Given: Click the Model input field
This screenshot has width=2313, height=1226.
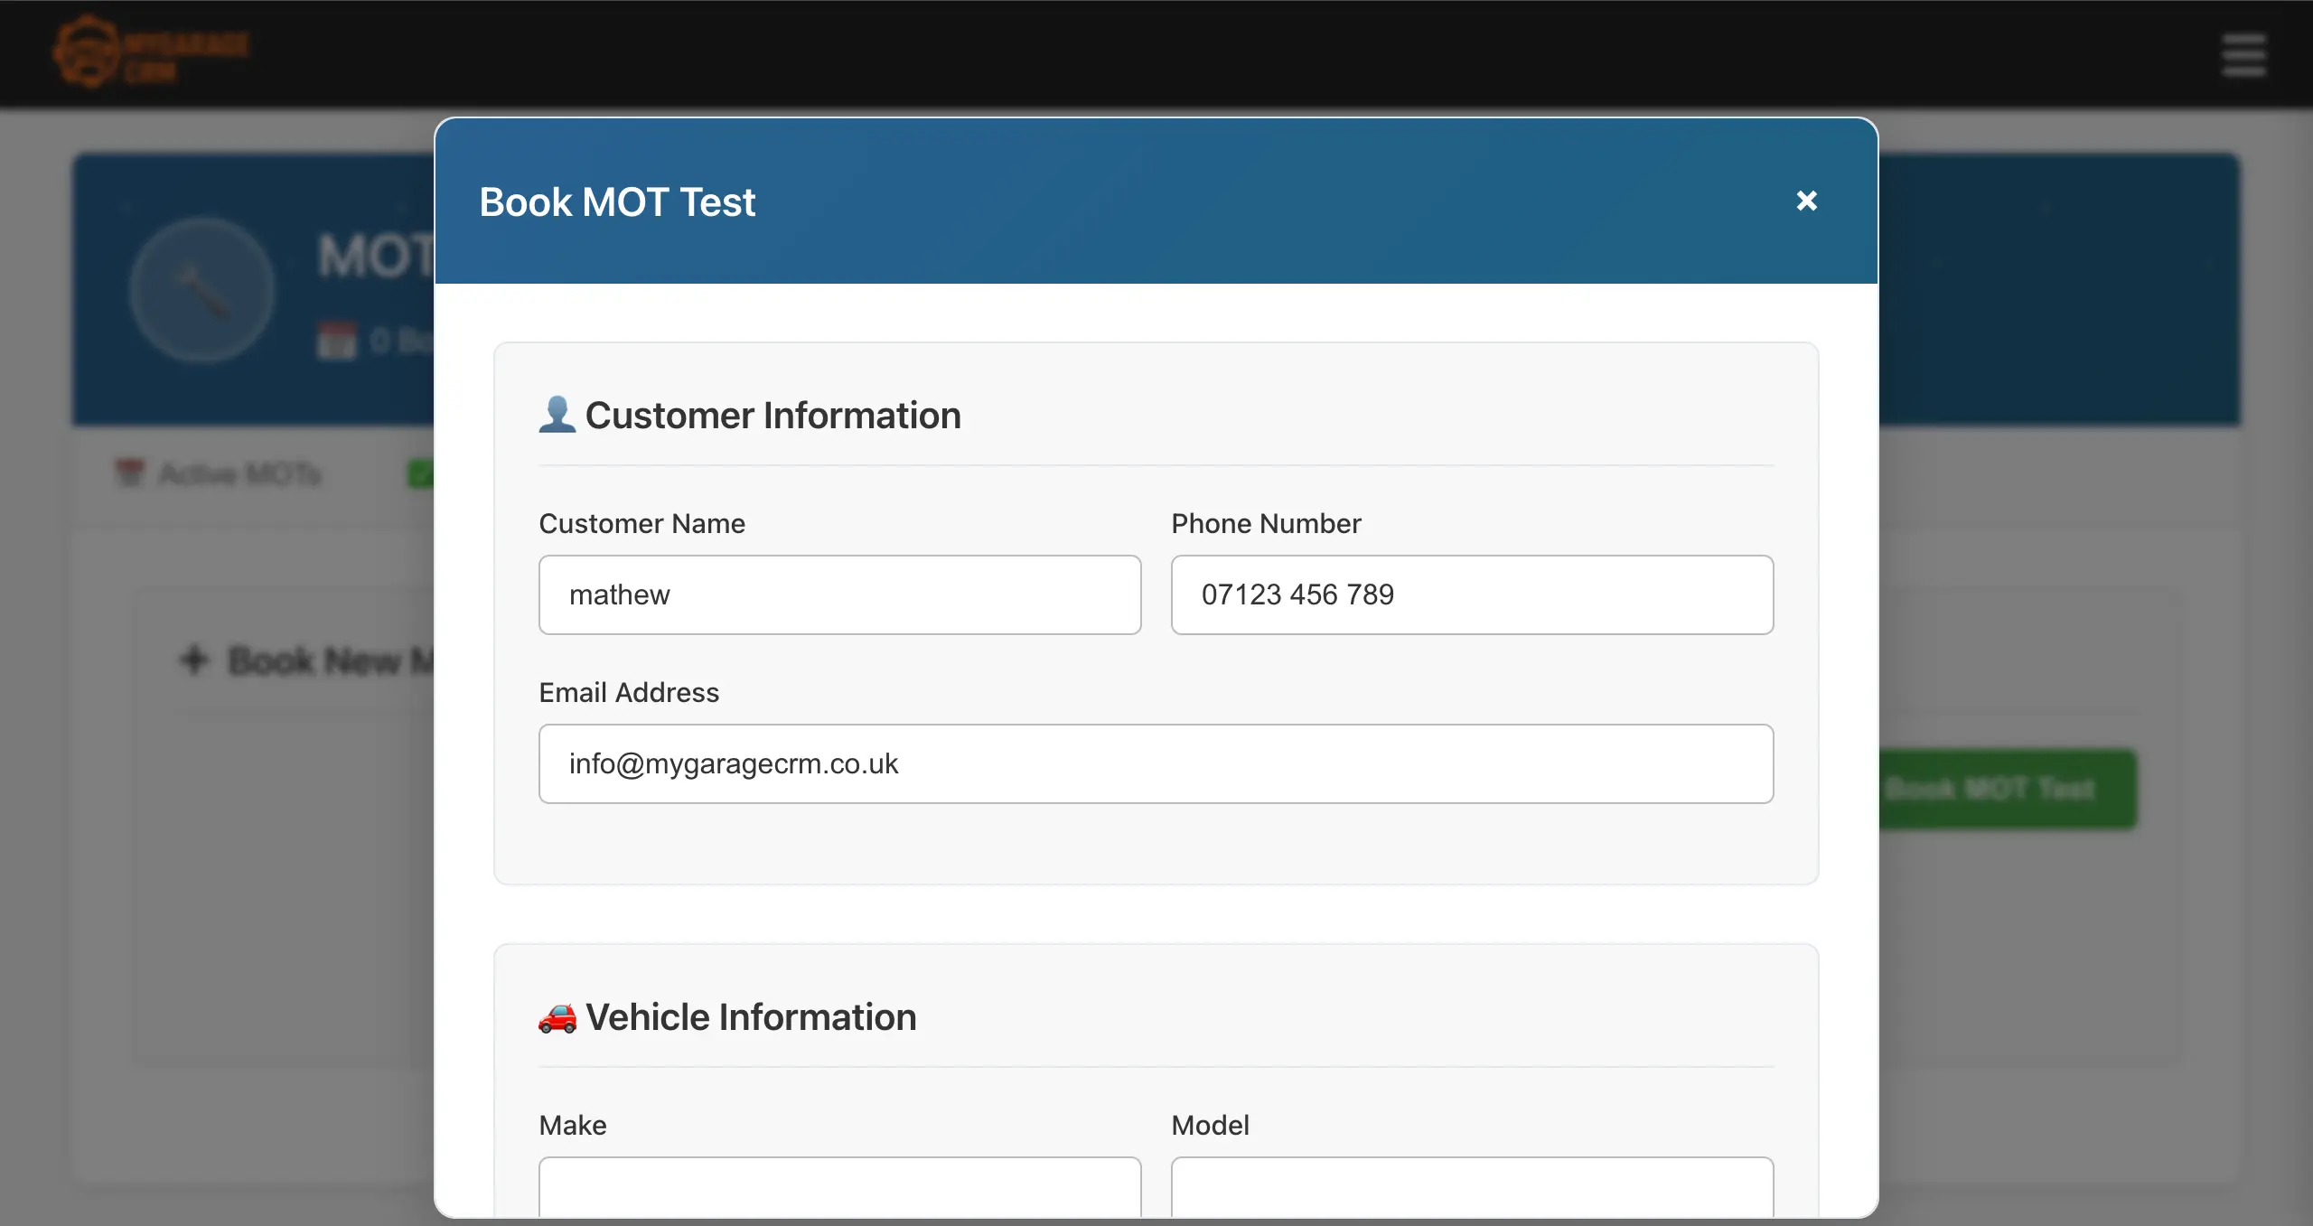Looking at the screenshot, I should click(1472, 1186).
